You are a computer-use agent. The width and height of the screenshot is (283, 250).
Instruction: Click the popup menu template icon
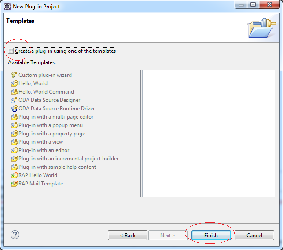tap(14, 125)
